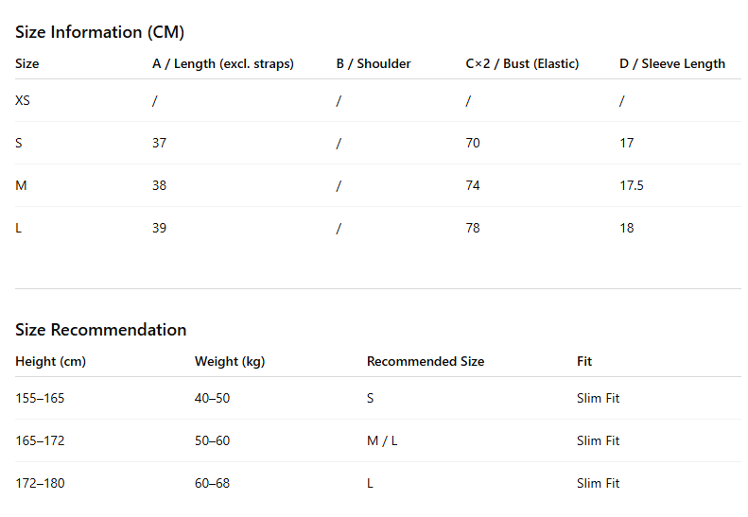748x517 pixels.
Task: Select the Weight (kg) column header
Action: point(230,361)
